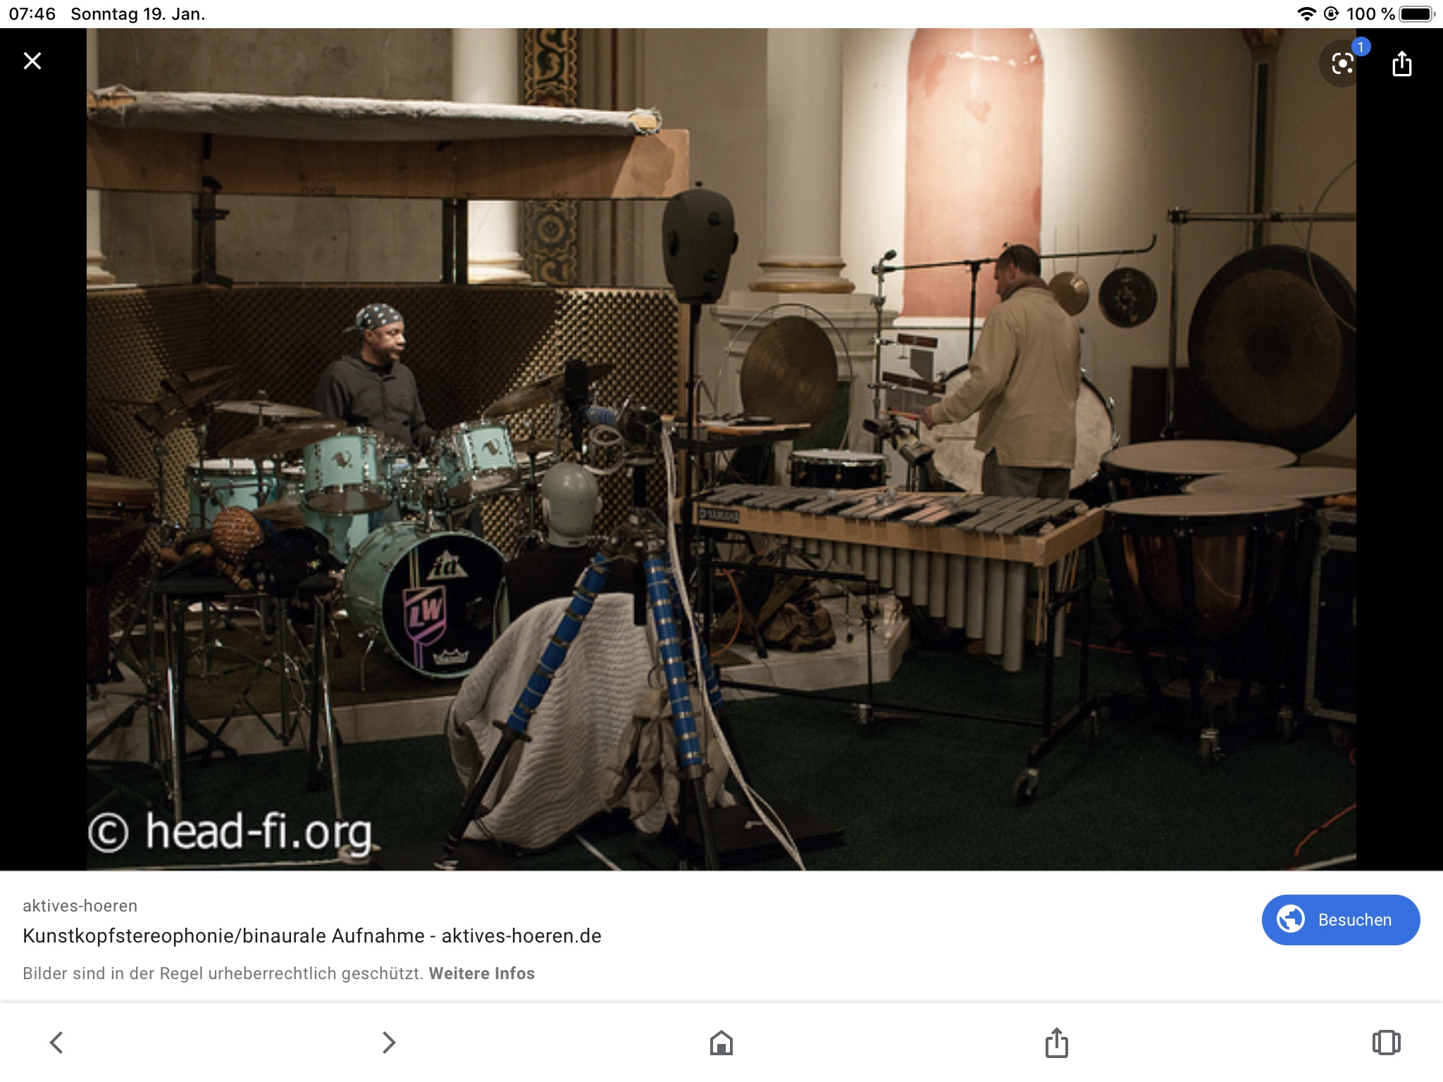Tap the 07:46 clock in status bar
Viewport: 1443px width, 1082px height.
(32, 14)
